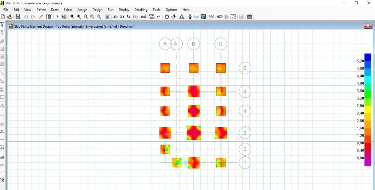This screenshot has width=375, height=190.
Task: Click the New Model icon
Action: click(x=3, y=17)
